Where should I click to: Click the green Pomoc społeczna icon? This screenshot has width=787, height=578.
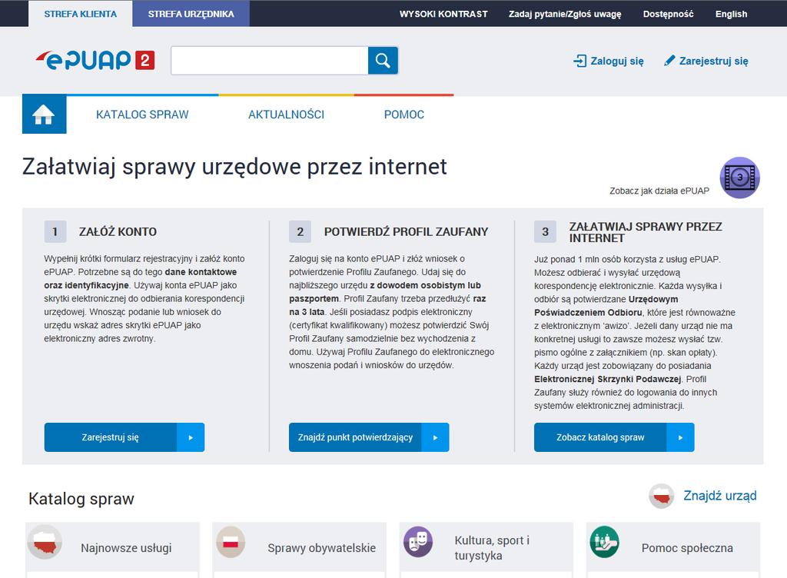pyautogui.click(x=605, y=542)
